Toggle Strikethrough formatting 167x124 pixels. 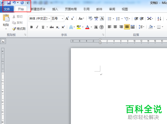coord(52,27)
